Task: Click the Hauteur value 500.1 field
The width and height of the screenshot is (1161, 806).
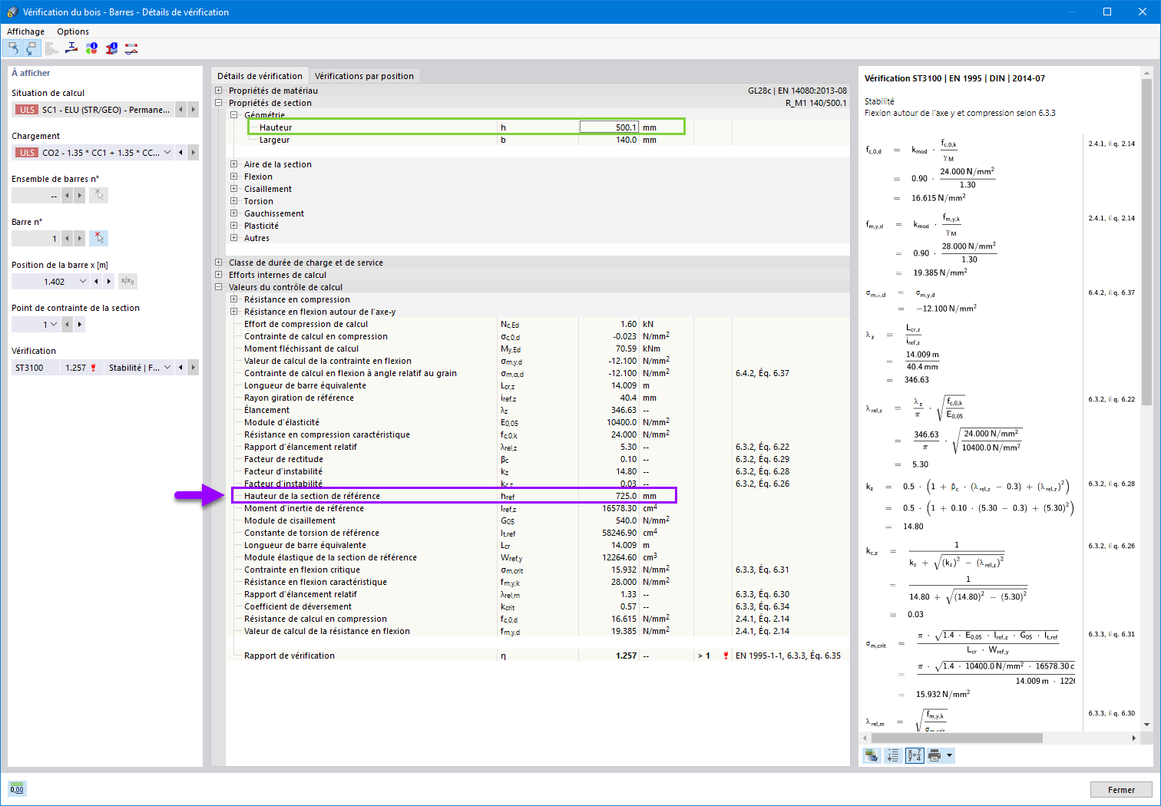Action: tap(609, 127)
